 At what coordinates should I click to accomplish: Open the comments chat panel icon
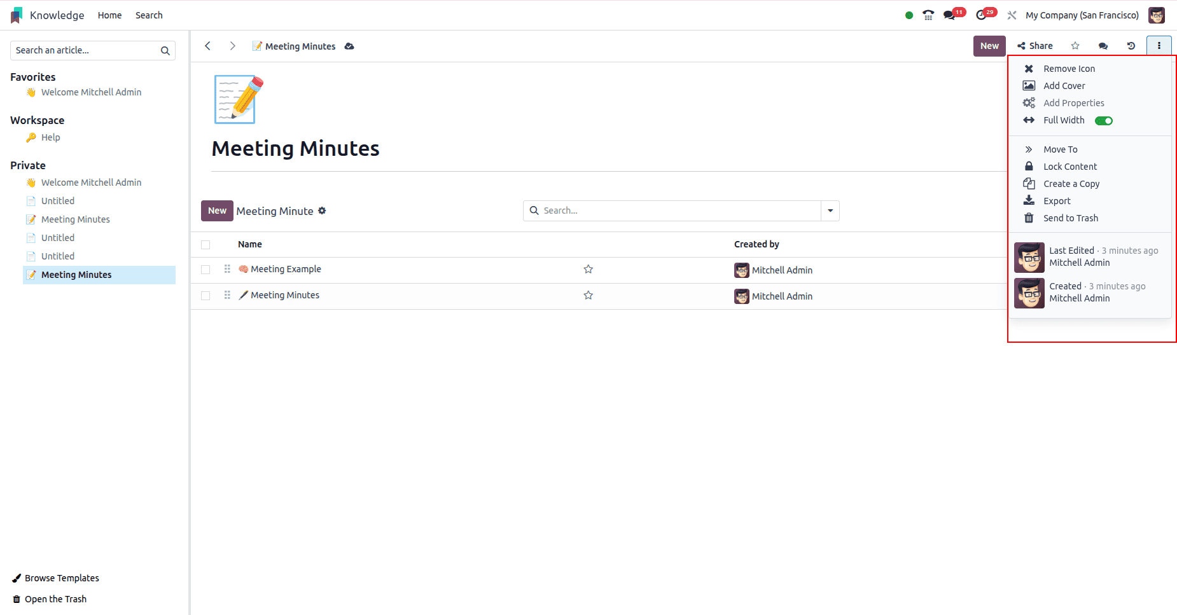click(1103, 46)
